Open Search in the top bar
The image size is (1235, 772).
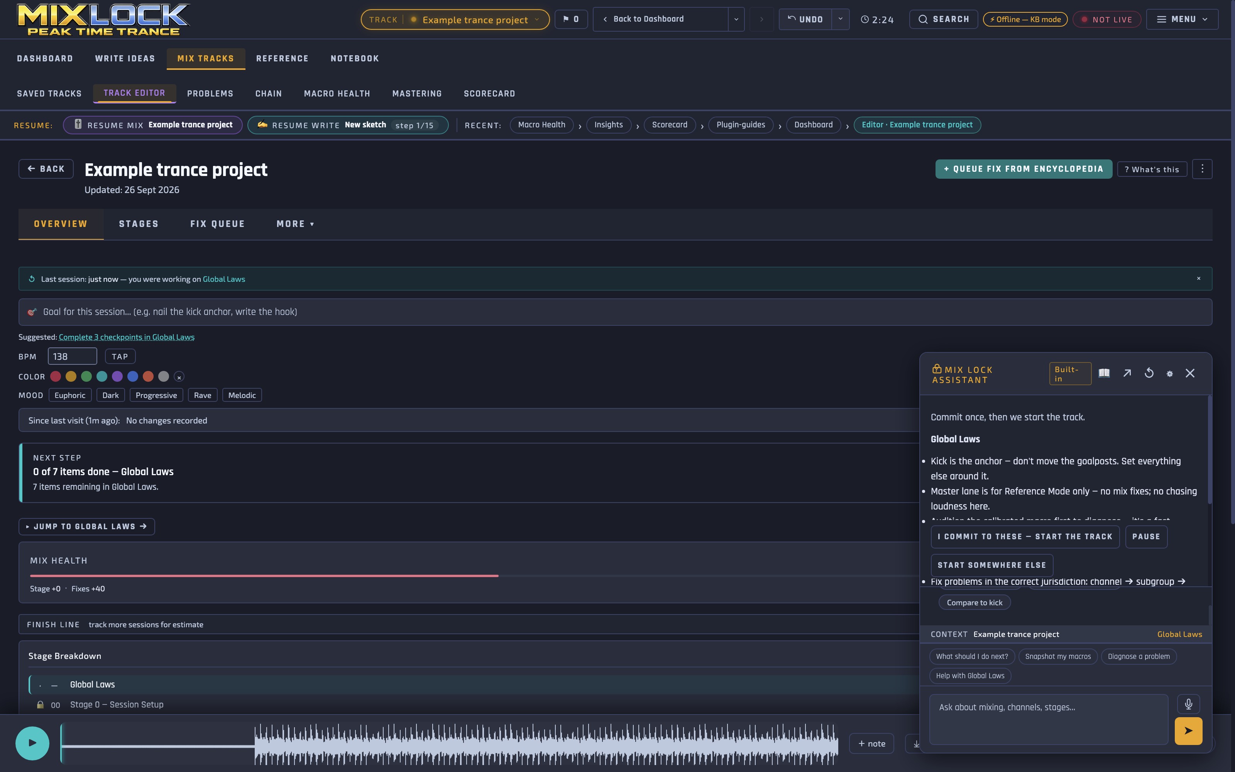(x=943, y=19)
